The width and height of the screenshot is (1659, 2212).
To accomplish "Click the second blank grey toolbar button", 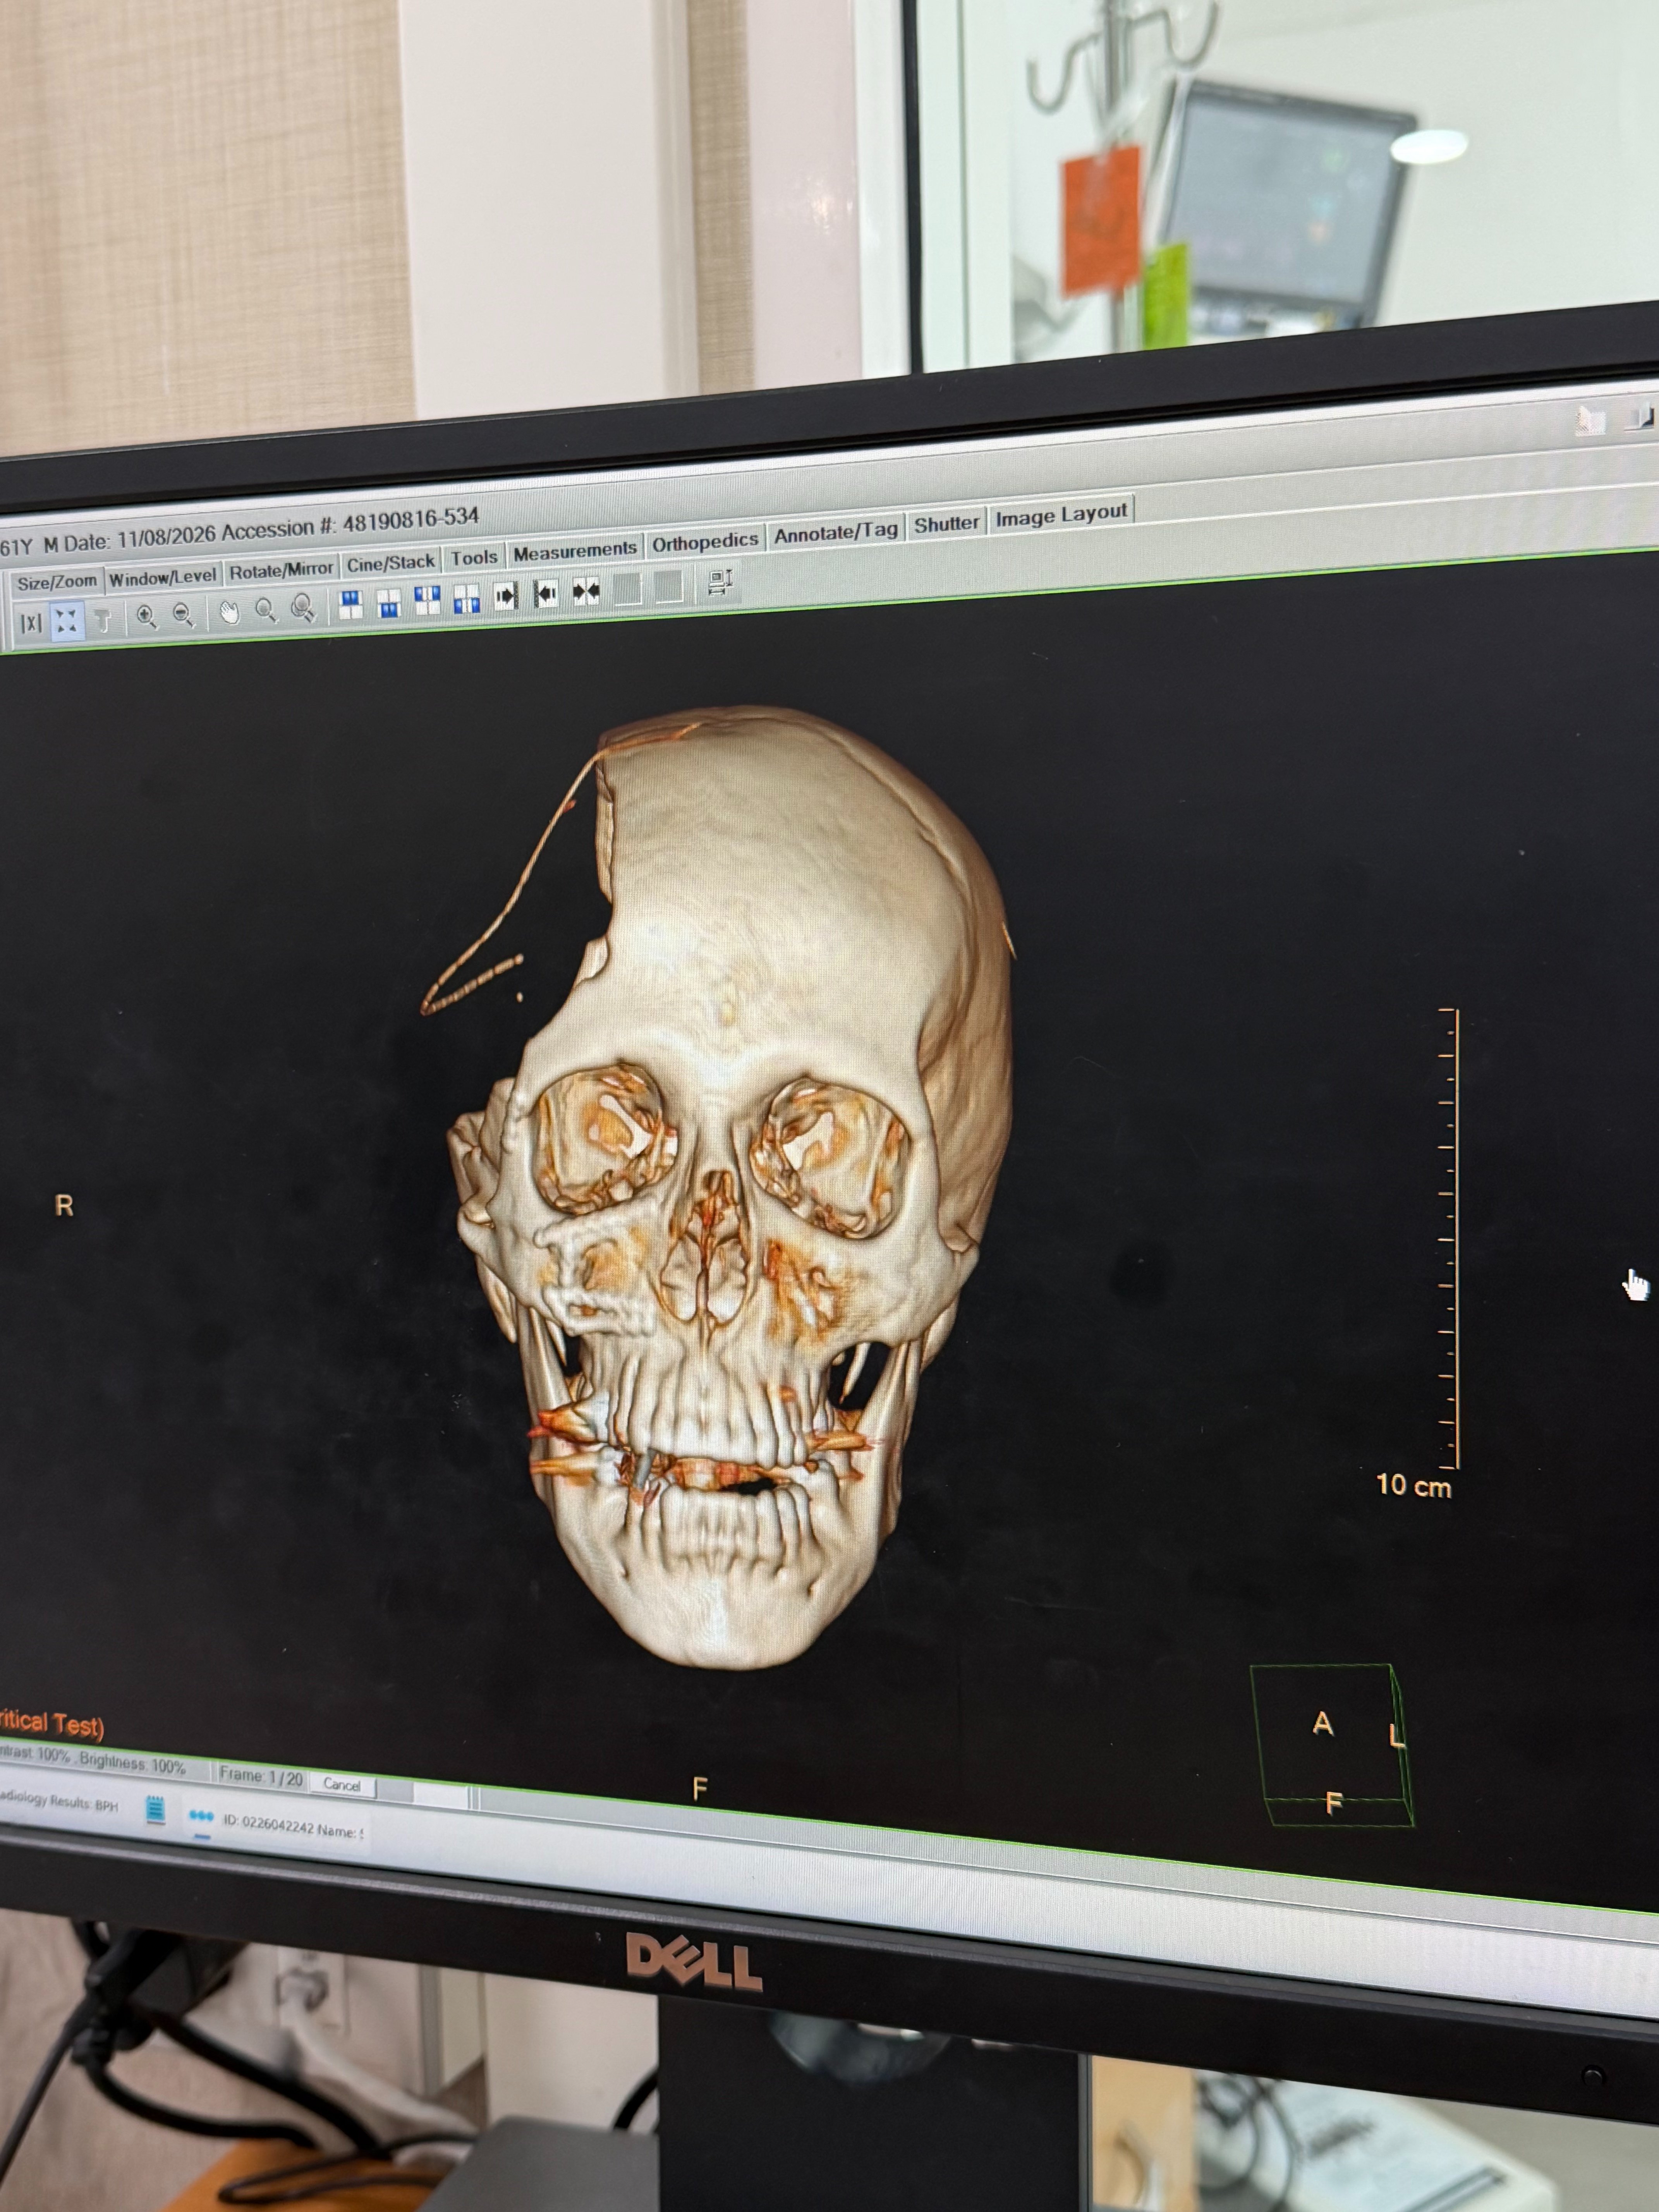I will click(x=669, y=586).
